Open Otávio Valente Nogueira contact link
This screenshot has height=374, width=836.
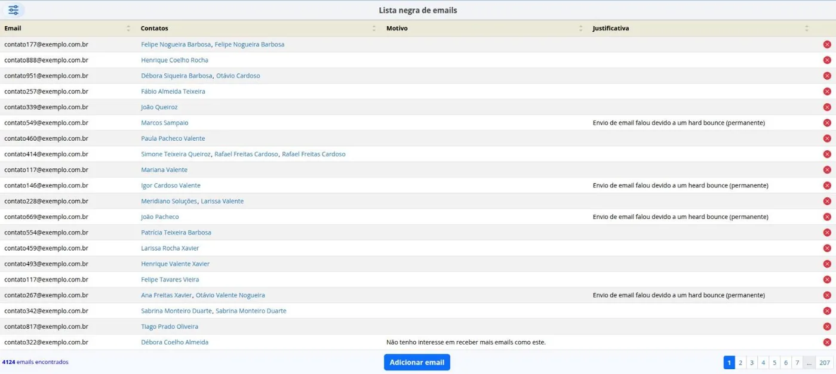[230, 295]
